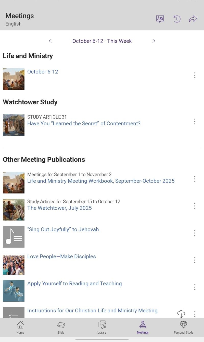Open 'Have You Learned the Secret of Contentment?' article

(x=84, y=124)
